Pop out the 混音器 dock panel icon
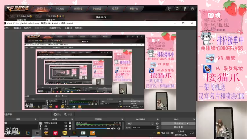Viewport: 247px width, 139px height. pyautogui.click(x=122, y=119)
